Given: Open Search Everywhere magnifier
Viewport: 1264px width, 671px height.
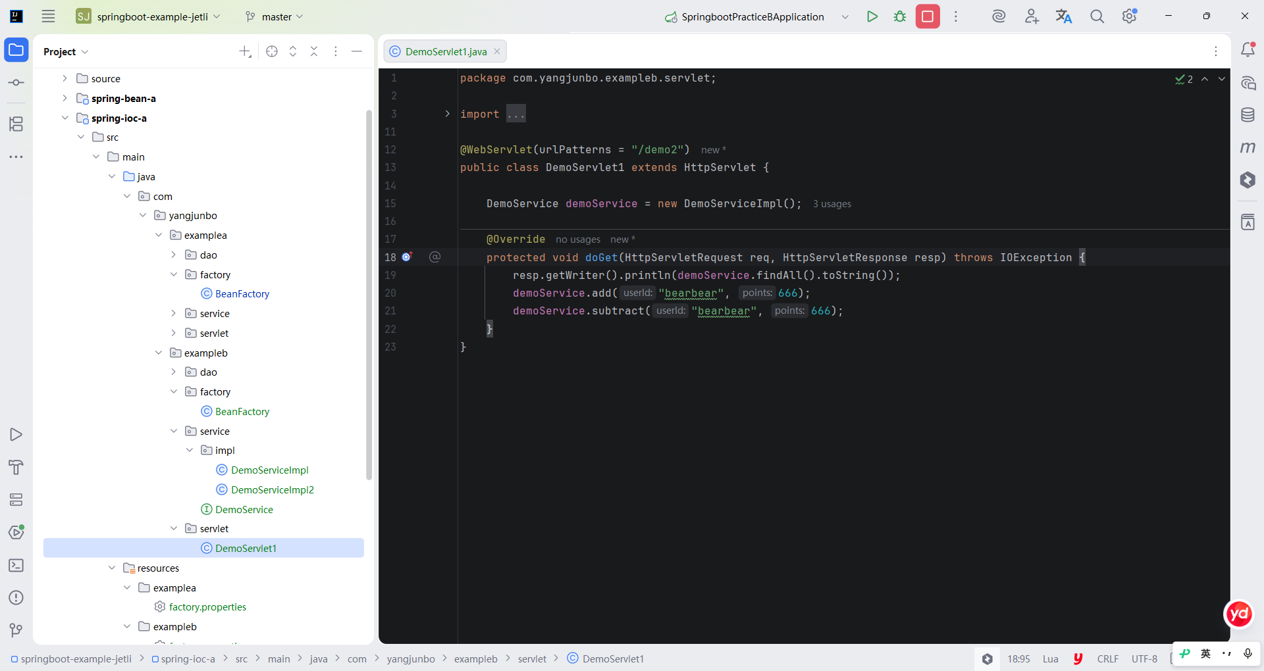Looking at the screenshot, I should click(x=1097, y=16).
